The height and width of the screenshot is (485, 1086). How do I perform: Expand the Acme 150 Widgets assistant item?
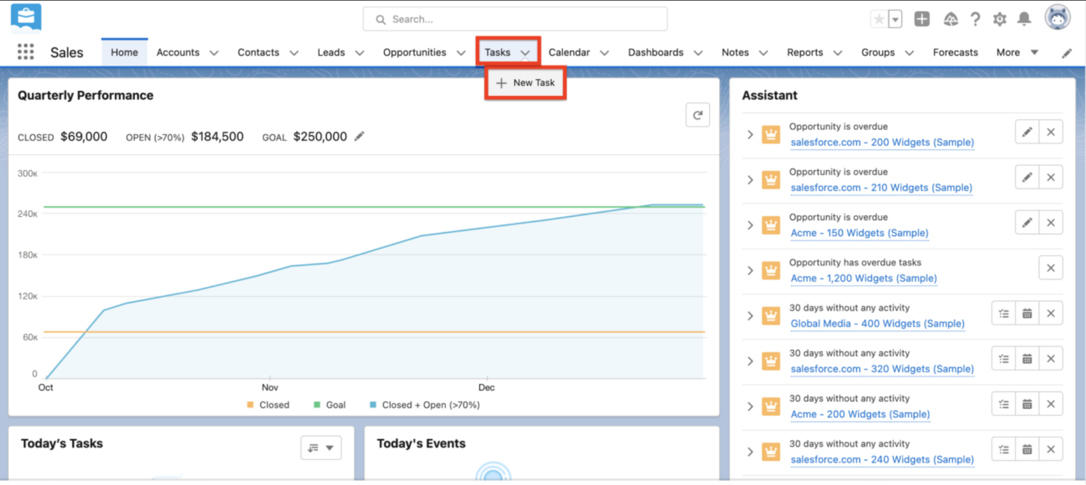[x=750, y=225]
